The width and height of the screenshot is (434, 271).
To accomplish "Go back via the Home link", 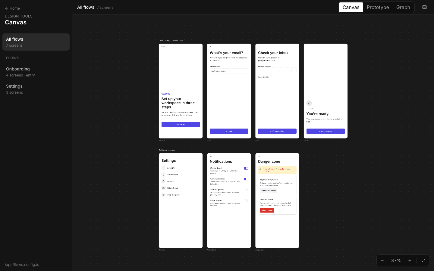I will click(x=12, y=8).
